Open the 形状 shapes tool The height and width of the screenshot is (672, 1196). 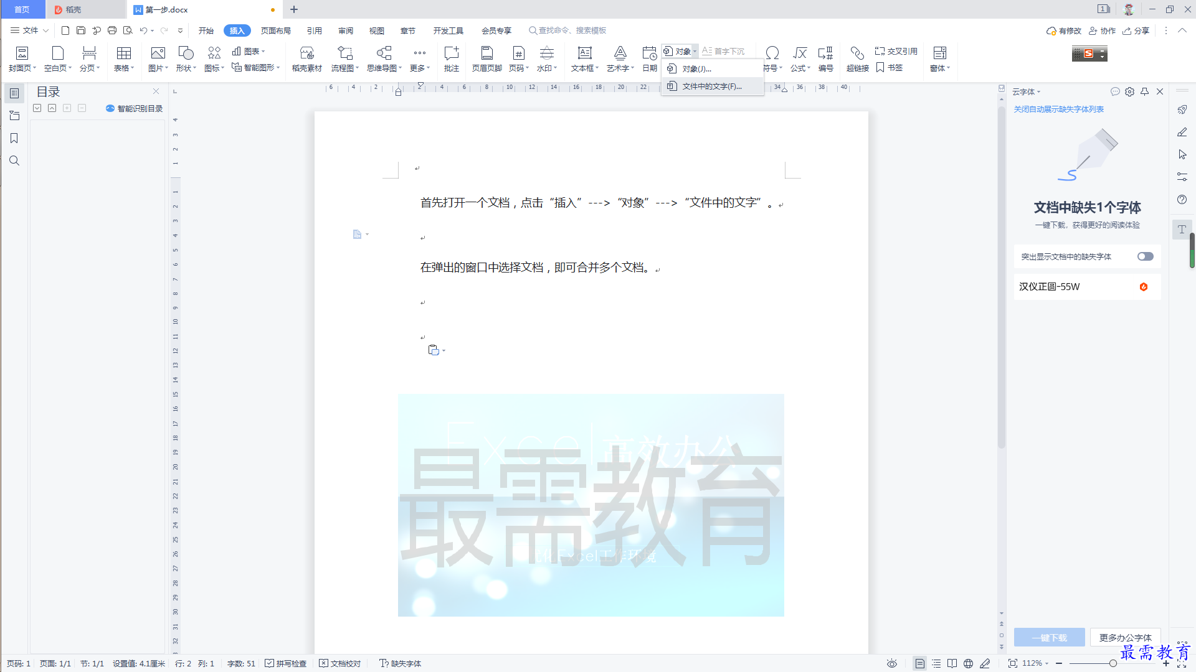tap(186, 59)
